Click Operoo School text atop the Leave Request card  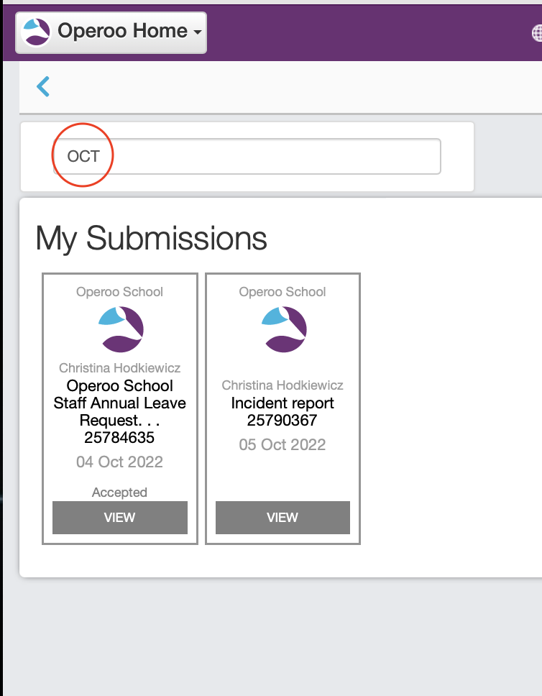click(x=120, y=292)
